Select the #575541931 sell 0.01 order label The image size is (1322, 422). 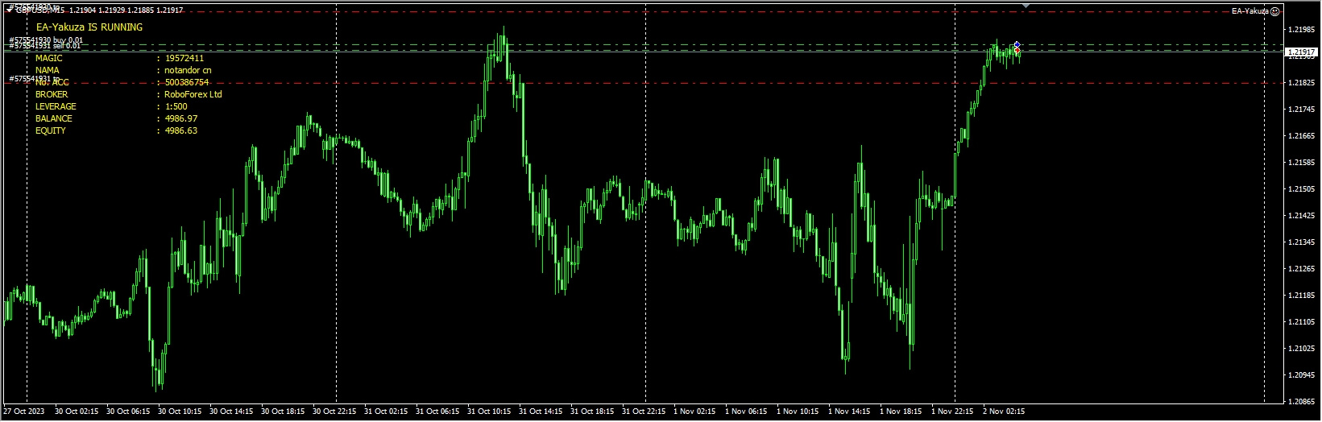coord(44,47)
